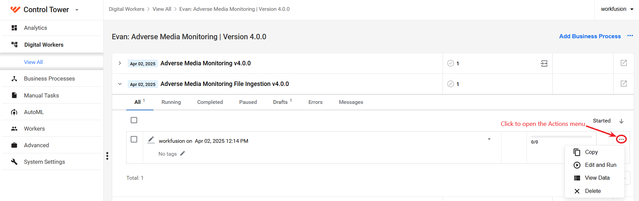
Task: Toggle the select-all checkbox
Action: point(134,120)
